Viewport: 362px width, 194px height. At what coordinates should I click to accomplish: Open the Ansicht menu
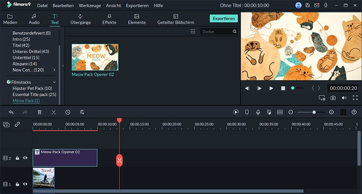(x=114, y=5)
